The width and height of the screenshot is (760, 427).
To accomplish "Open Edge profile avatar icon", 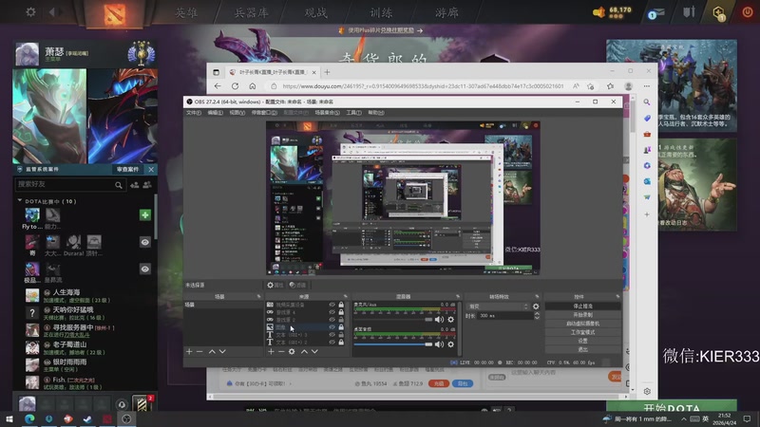I will (629, 86).
